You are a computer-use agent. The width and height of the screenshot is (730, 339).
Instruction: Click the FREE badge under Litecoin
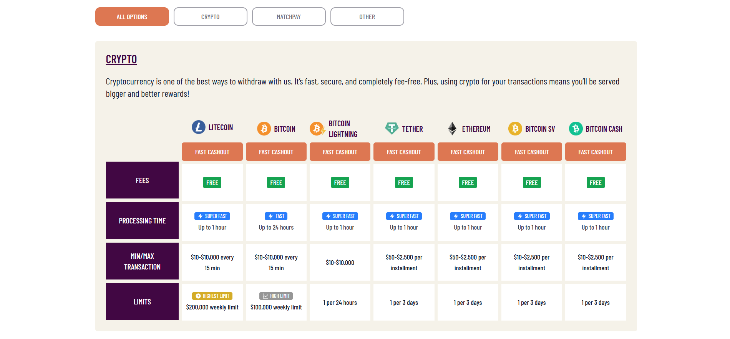click(212, 183)
